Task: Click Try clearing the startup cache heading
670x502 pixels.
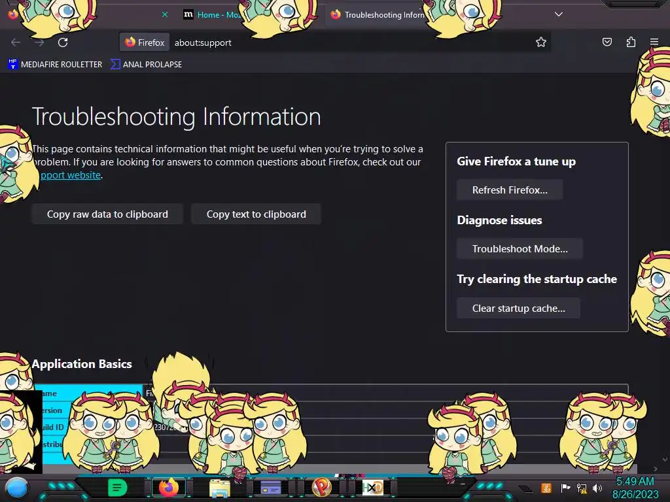Action: 537,279
